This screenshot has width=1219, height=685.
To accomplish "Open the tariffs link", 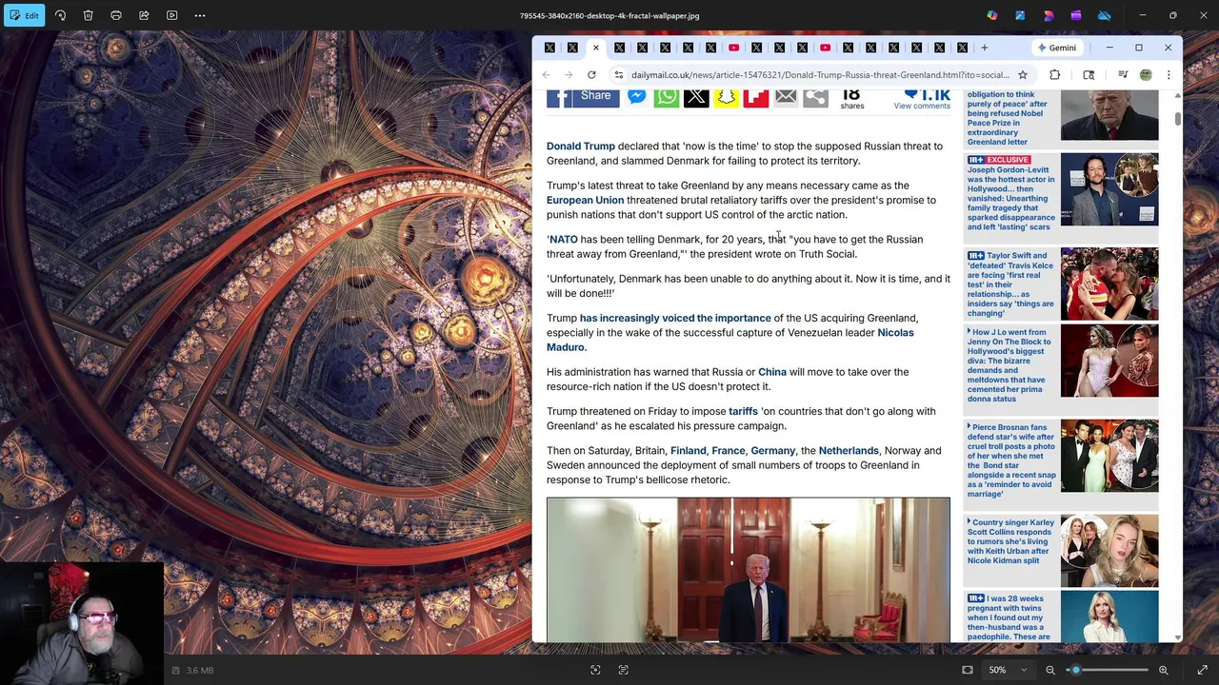I will click(x=743, y=411).
